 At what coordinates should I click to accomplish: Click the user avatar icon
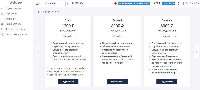(x=183, y=3)
